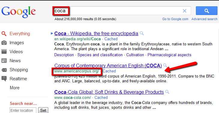This screenshot has height=113, width=219.
Task: Click the Search near... heading
Action: pos(23,104)
